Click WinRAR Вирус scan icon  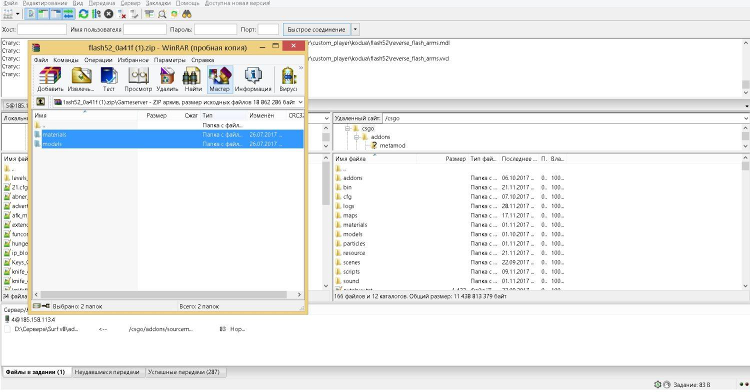coord(288,79)
